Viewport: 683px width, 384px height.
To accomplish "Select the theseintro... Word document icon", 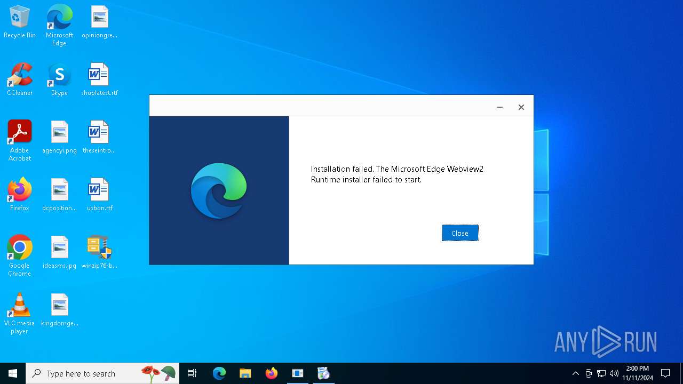I will (99, 138).
